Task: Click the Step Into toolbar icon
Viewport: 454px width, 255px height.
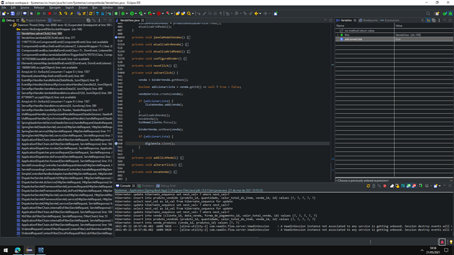Action: tap(61, 14)
